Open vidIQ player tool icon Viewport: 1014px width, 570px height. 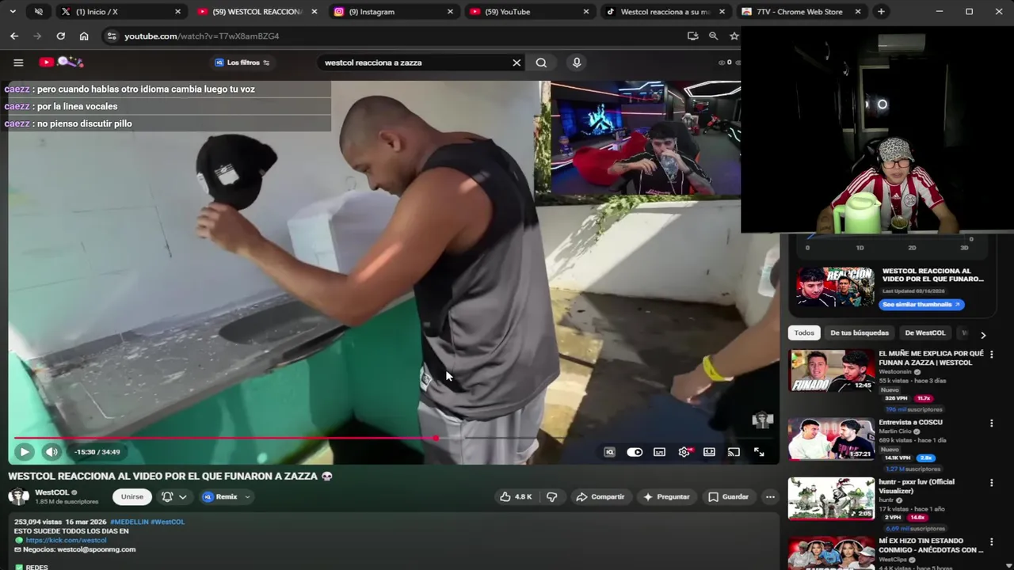pos(609,452)
